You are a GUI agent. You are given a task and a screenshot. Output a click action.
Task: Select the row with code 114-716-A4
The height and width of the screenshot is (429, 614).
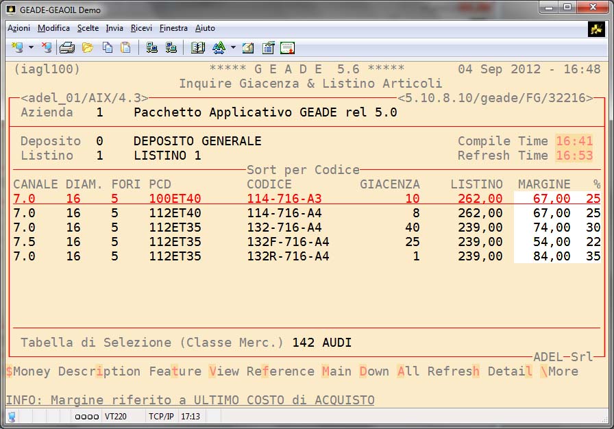[284, 213]
